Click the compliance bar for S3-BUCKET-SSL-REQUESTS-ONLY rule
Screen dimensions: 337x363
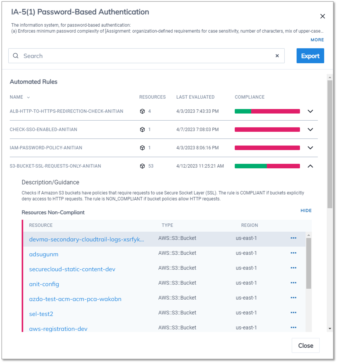tap(267, 166)
